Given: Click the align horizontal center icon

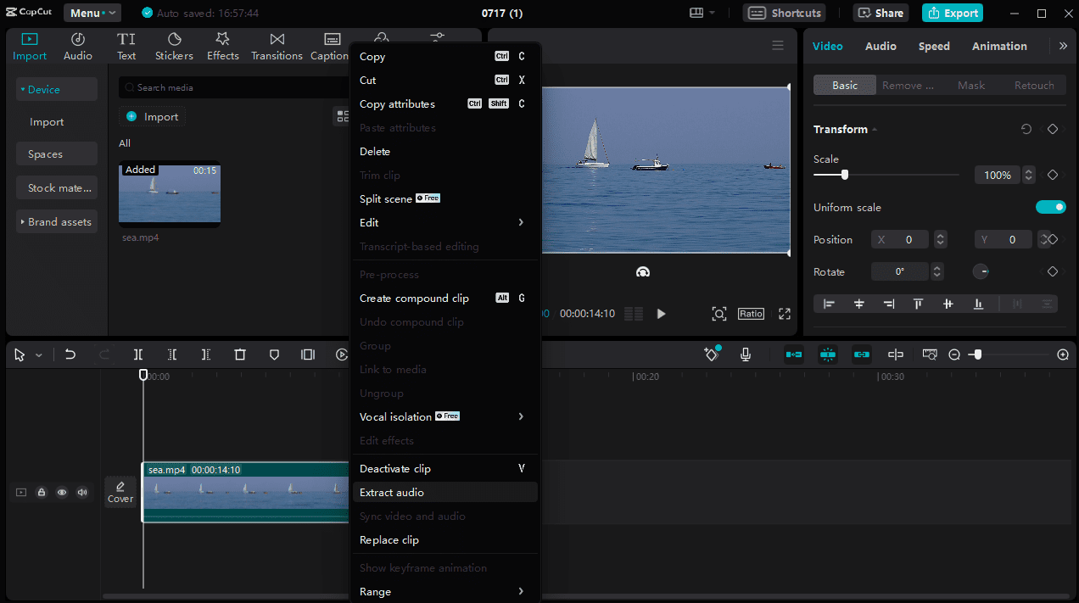Looking at the screenshot, I should (859, 304).
